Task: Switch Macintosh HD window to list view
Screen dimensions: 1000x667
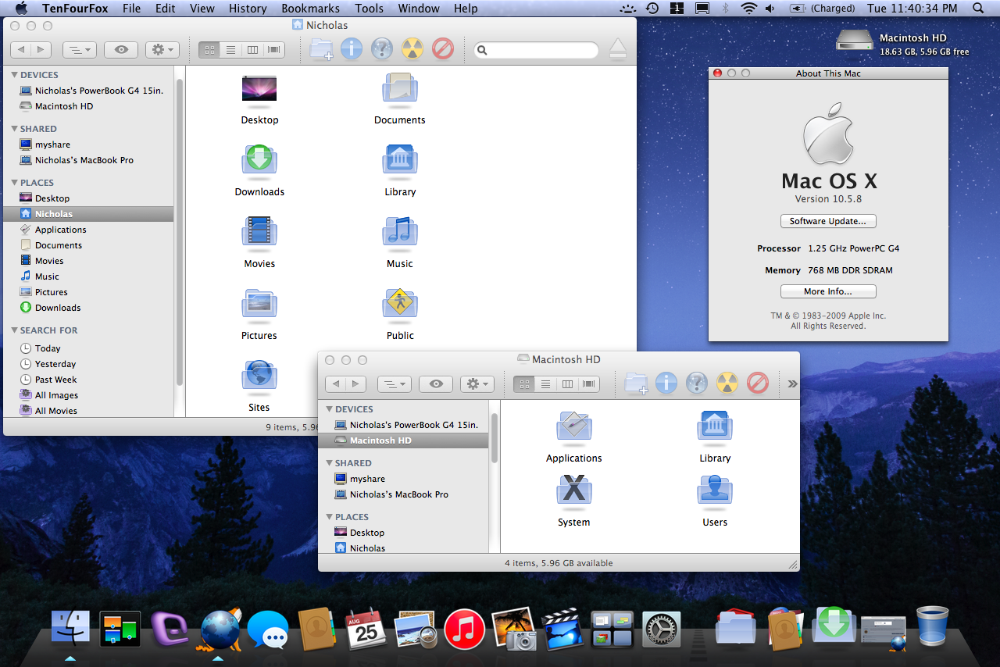Action: point(546,384)
